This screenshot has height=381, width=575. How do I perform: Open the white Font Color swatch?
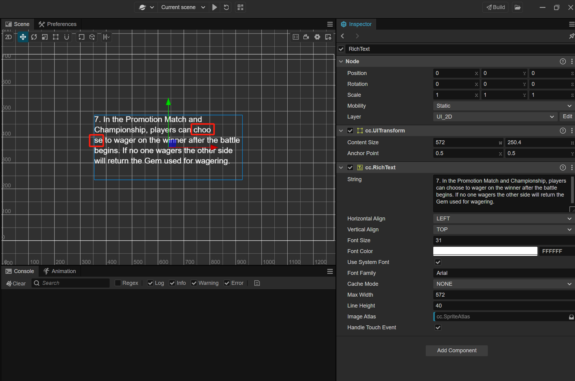[485, 251]
